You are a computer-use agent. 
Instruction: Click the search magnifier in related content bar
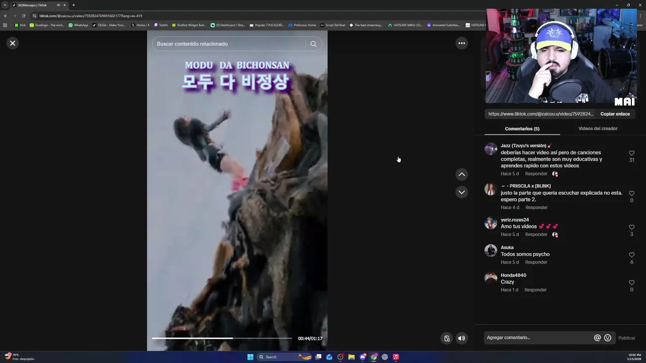pyautogui.click(x=313, y=44)
